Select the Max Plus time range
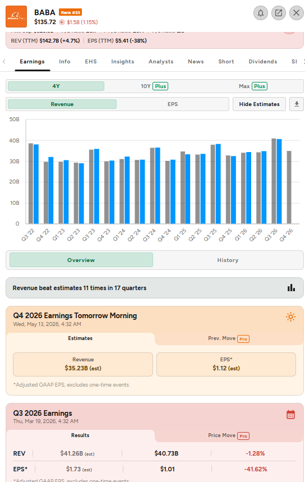Image resolution: width=305 pixels, height=482 pixels. 253,86
